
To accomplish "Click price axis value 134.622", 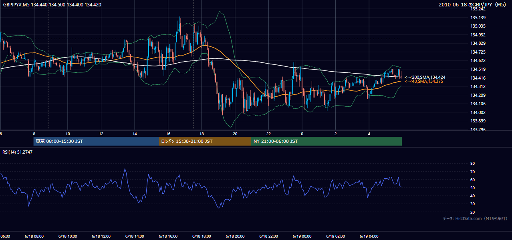I will tap(478, 60).
